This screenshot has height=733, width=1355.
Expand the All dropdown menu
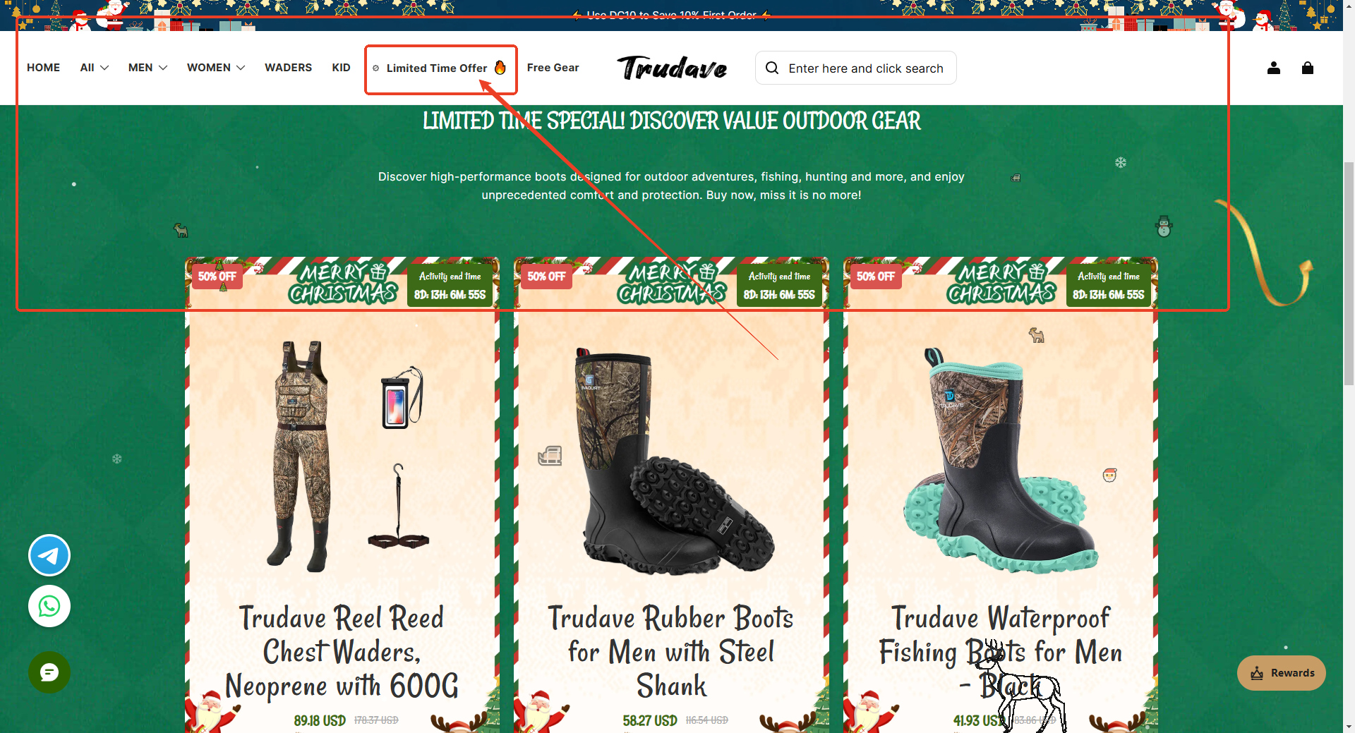94,68
